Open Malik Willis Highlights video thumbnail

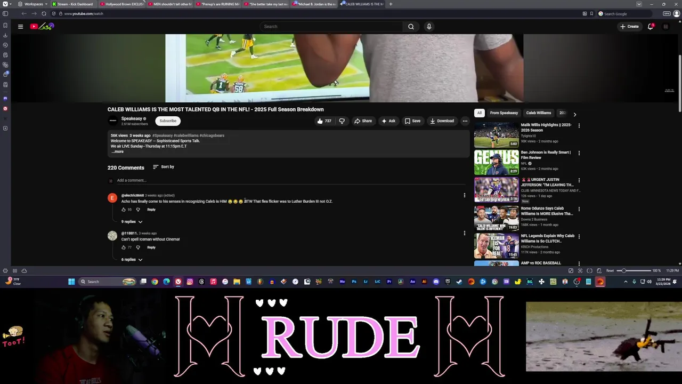(x=496, y=135)
